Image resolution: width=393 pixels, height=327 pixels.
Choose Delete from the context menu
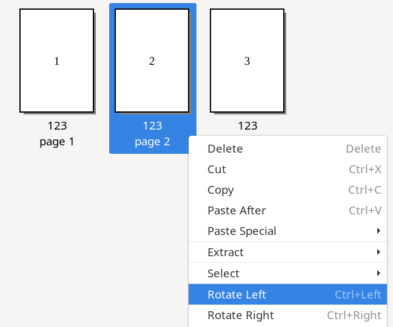point(225,149)
